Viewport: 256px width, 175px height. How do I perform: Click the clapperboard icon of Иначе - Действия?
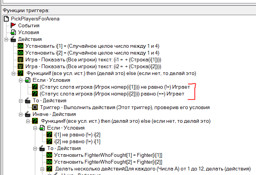[x=28, y=114]
